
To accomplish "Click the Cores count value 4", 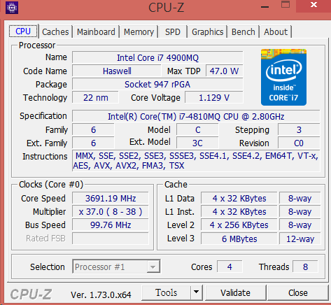I will coord(230,267).
